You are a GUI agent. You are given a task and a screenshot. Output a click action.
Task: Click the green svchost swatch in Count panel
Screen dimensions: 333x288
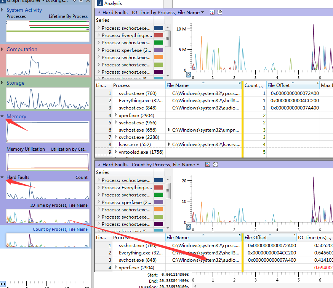click(x=158, y=195)
